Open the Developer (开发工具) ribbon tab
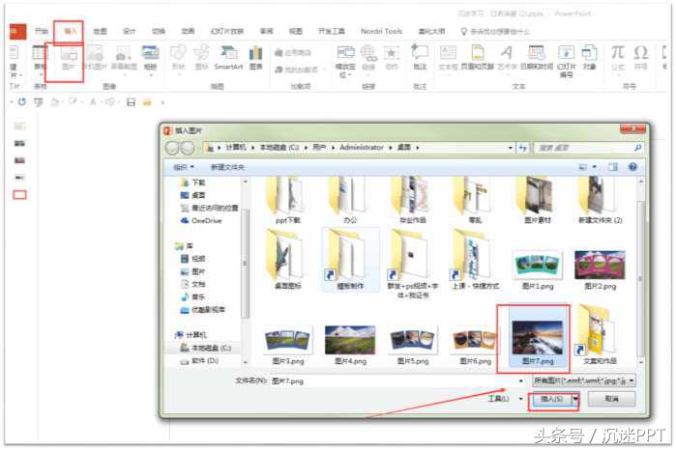The width and height of the screenshot is (676, 450). pos(331,31)
